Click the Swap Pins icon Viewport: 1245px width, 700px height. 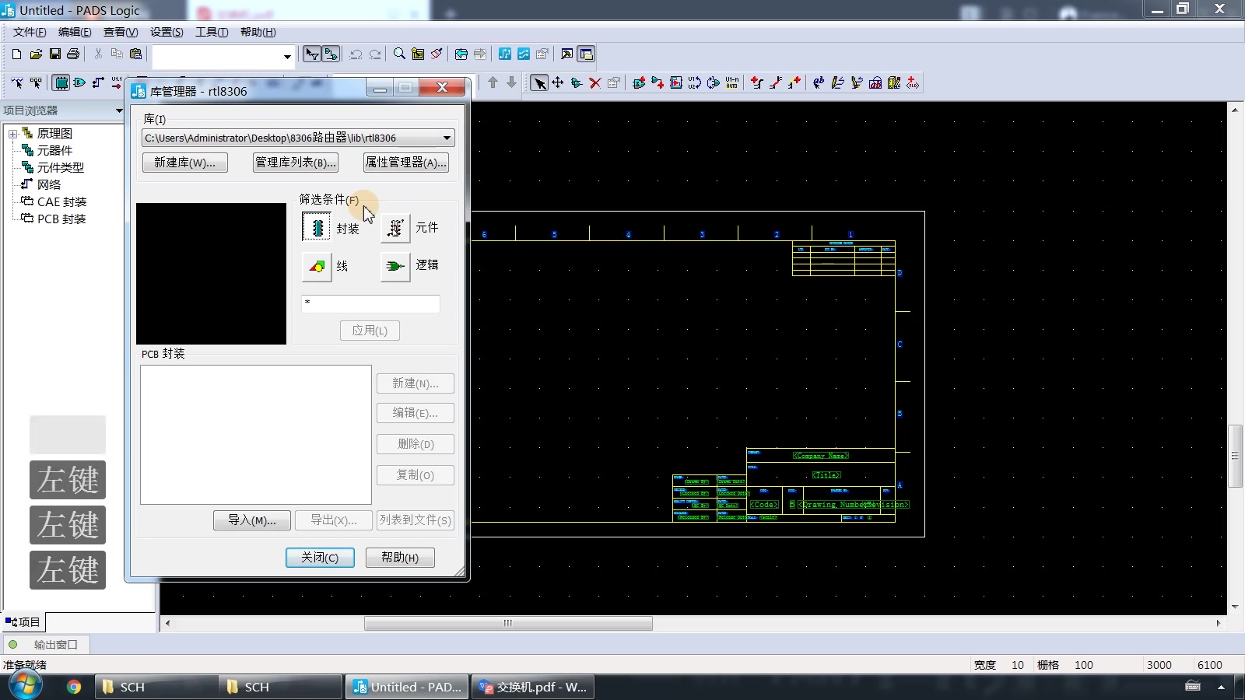[x=714, y=83]
